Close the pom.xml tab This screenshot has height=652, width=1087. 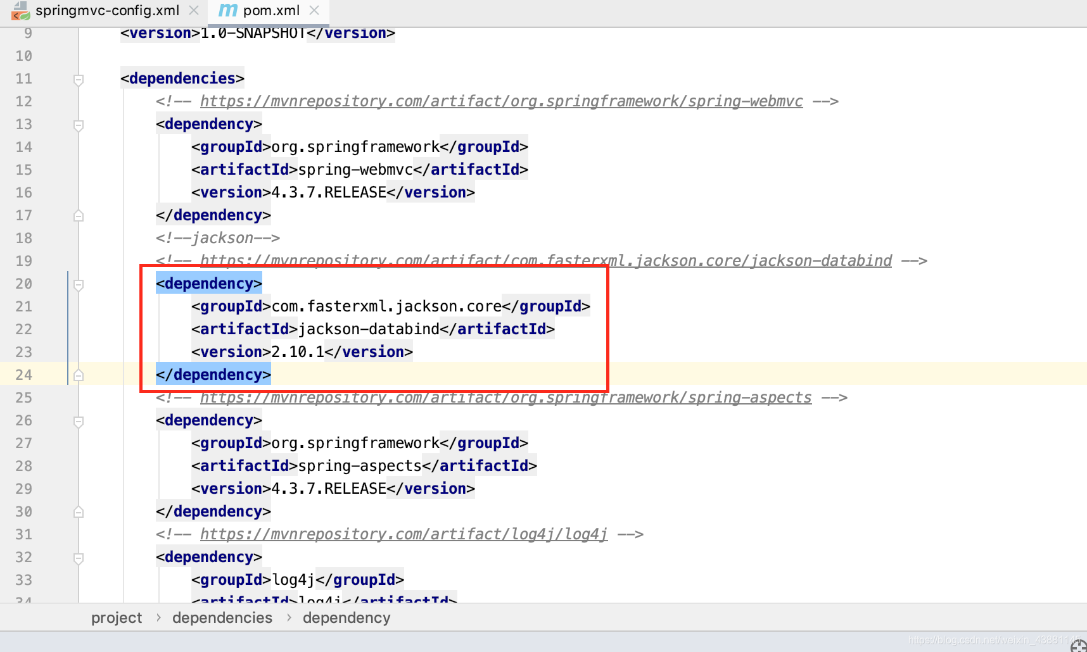pos(314,11)
